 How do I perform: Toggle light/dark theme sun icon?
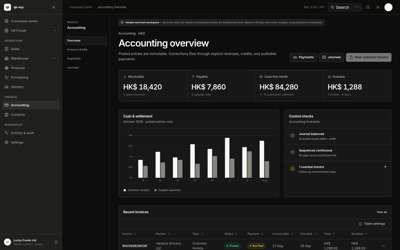pyautogui.click(x=378, y=7)
